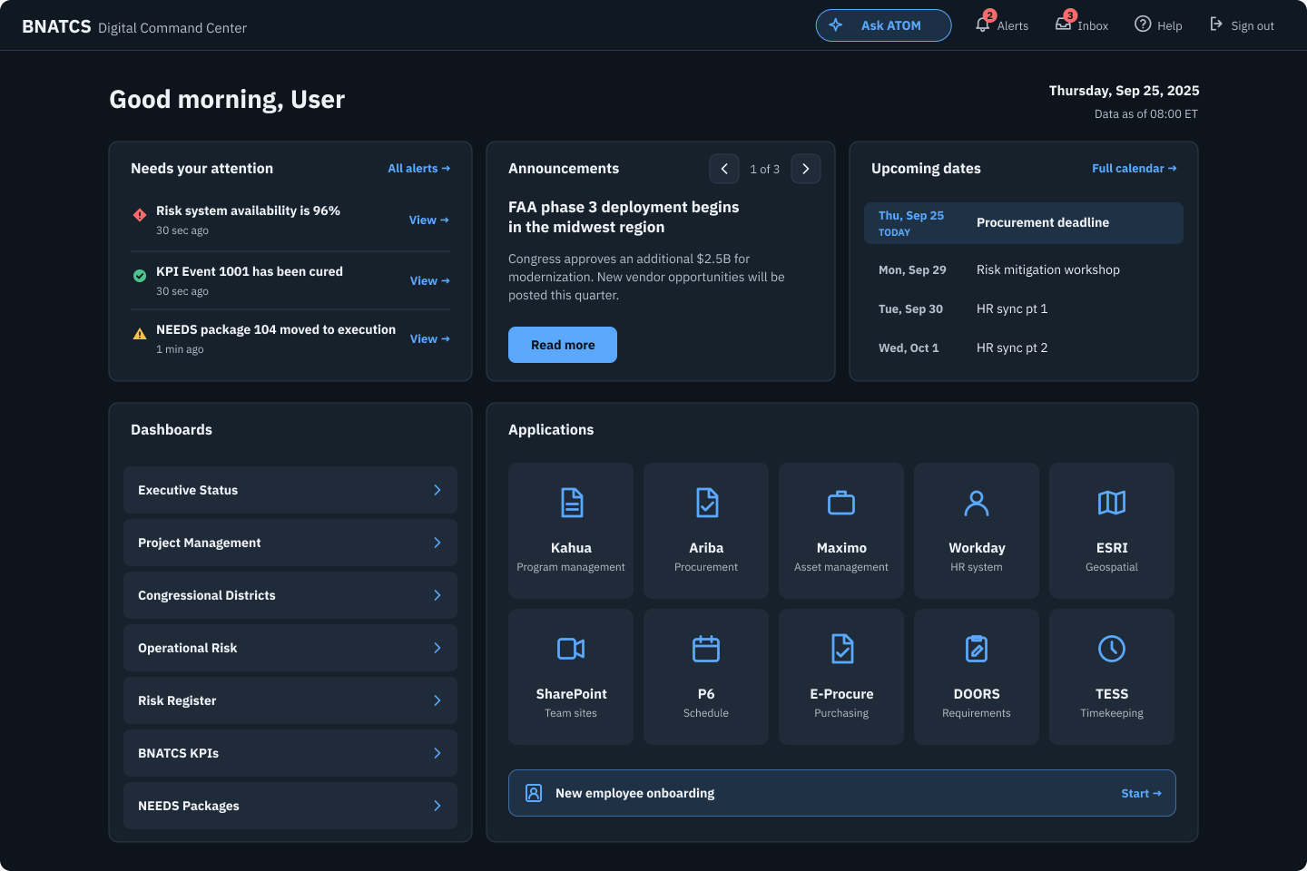Select the Risk mitigation workshop entry
The image size is (1307, 871).
tap(1024, 269)
